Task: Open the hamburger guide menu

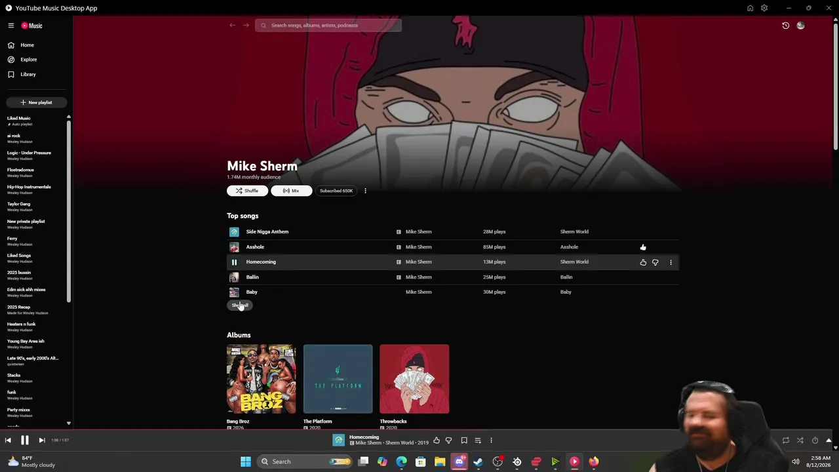Action: [x=11, y=26]
